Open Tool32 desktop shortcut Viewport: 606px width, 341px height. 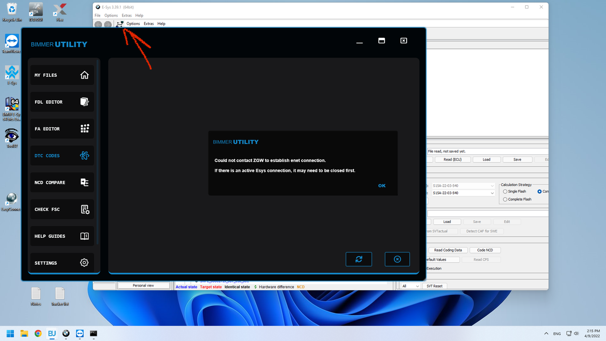(12, 138)
